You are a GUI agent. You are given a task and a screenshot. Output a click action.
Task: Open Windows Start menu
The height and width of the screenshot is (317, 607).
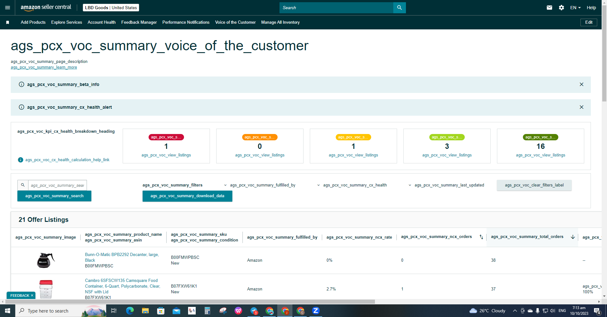[x=8, y=311]
